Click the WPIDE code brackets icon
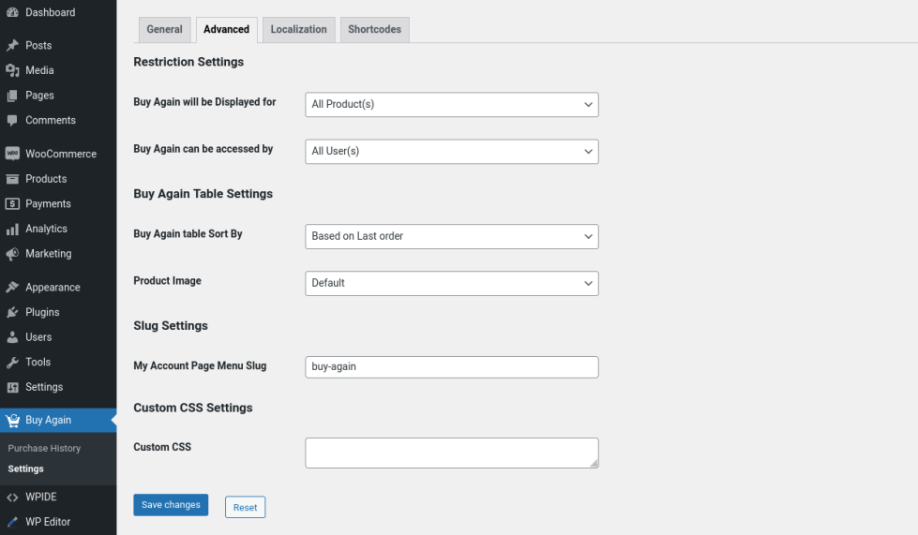918x535 pixels. pyautogui.click(x=12, y=498)
